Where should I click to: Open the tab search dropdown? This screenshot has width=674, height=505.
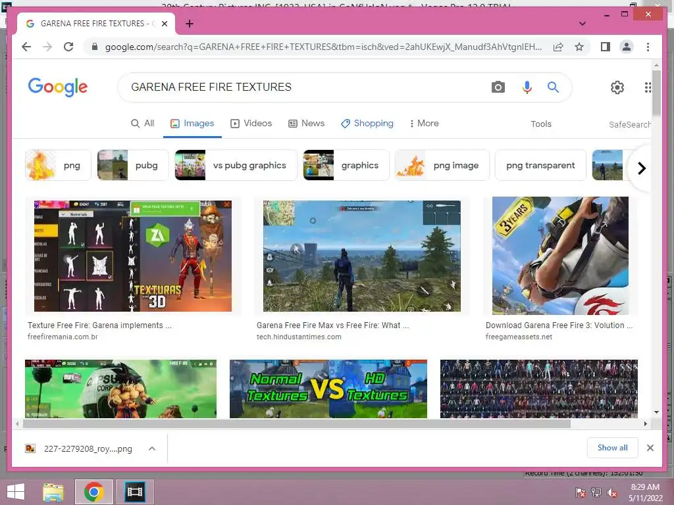[x=582, y=24]
